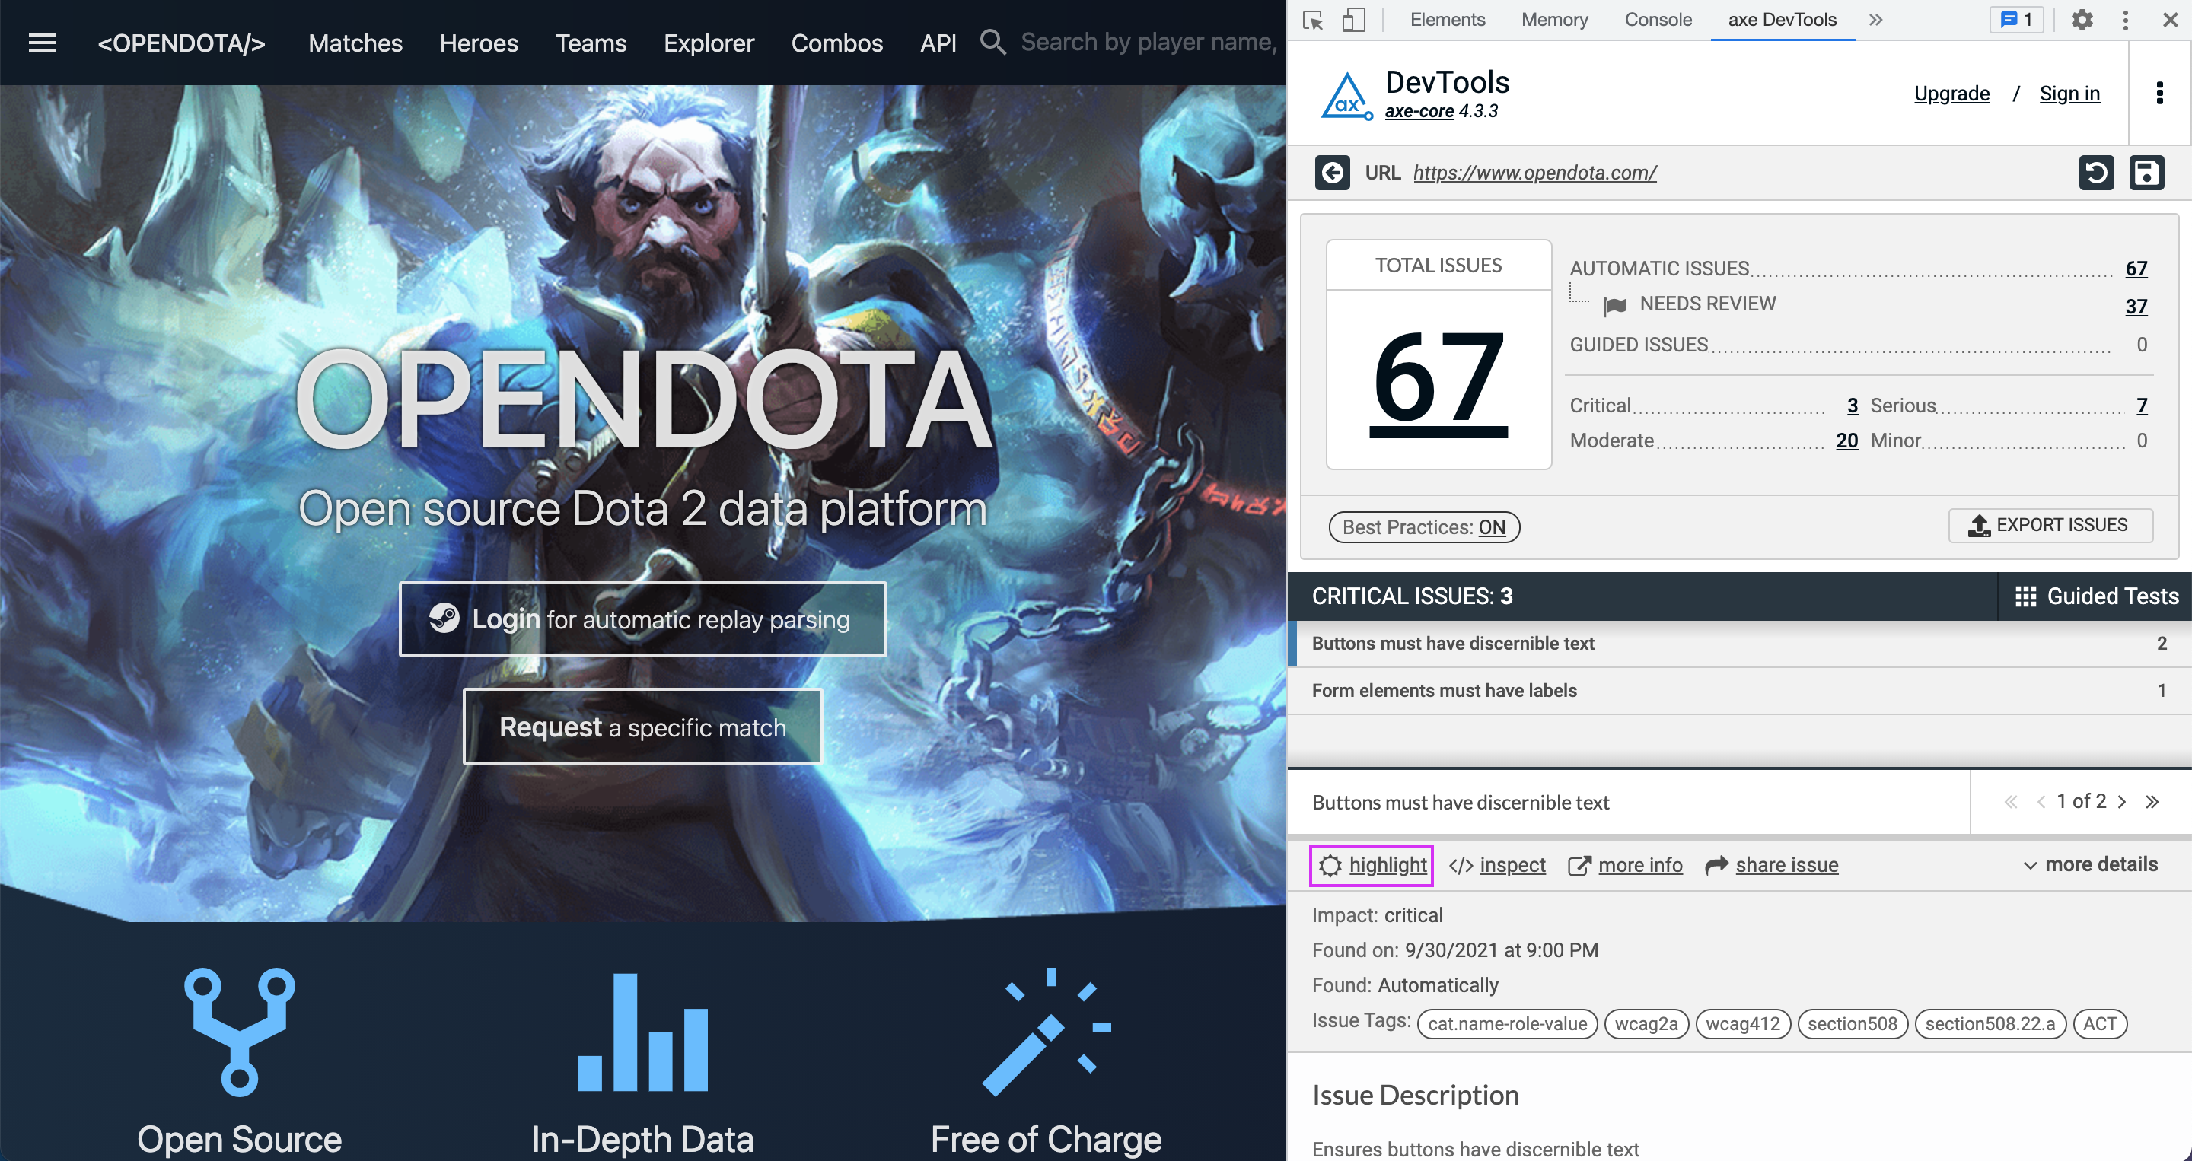Click the save results disk icon
Screen dimensions: 2192x1161
[x=2146, y=173]
